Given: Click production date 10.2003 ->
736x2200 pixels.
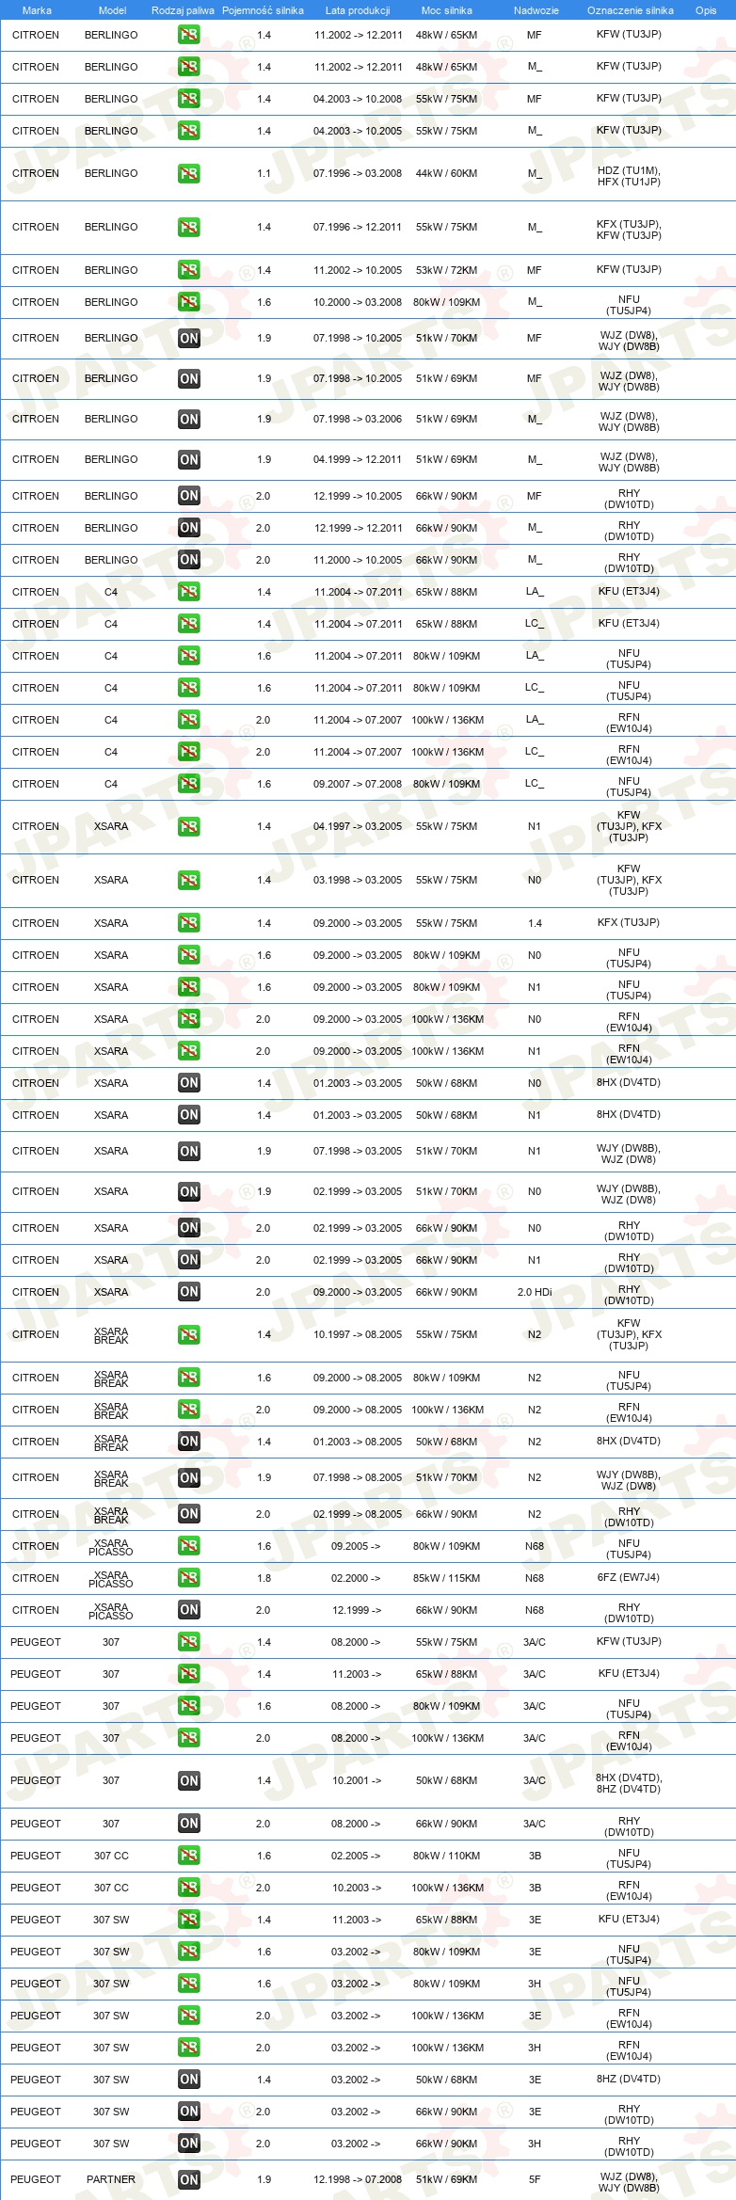Looking at the screenshot, I should 357,1888.
